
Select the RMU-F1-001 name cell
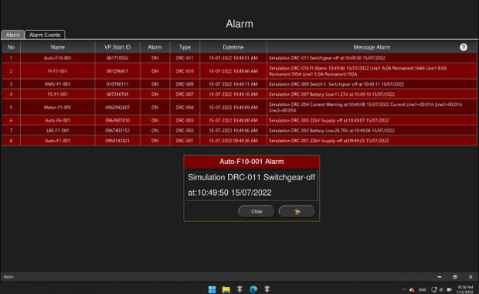click(x=57, y=84)
